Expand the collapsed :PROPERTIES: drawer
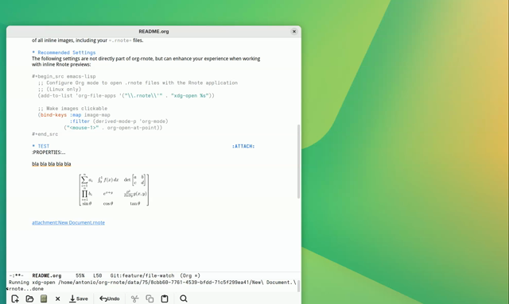This screenshot has height=304, width=509. pos(49,152)
